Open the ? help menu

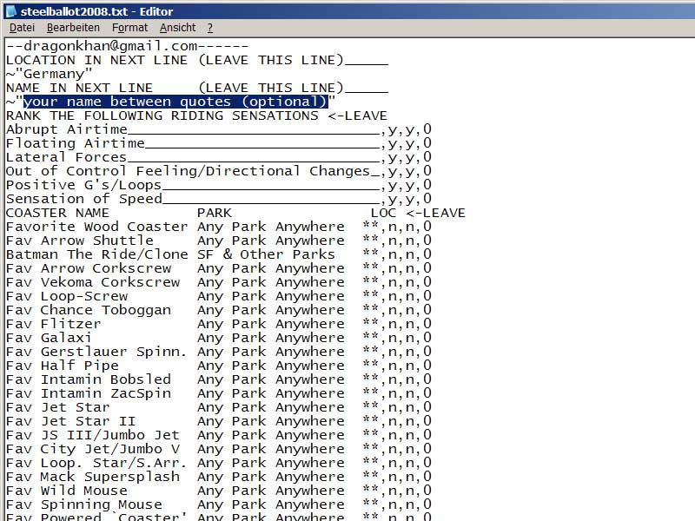pyautogui.click(x=209, y=28)
